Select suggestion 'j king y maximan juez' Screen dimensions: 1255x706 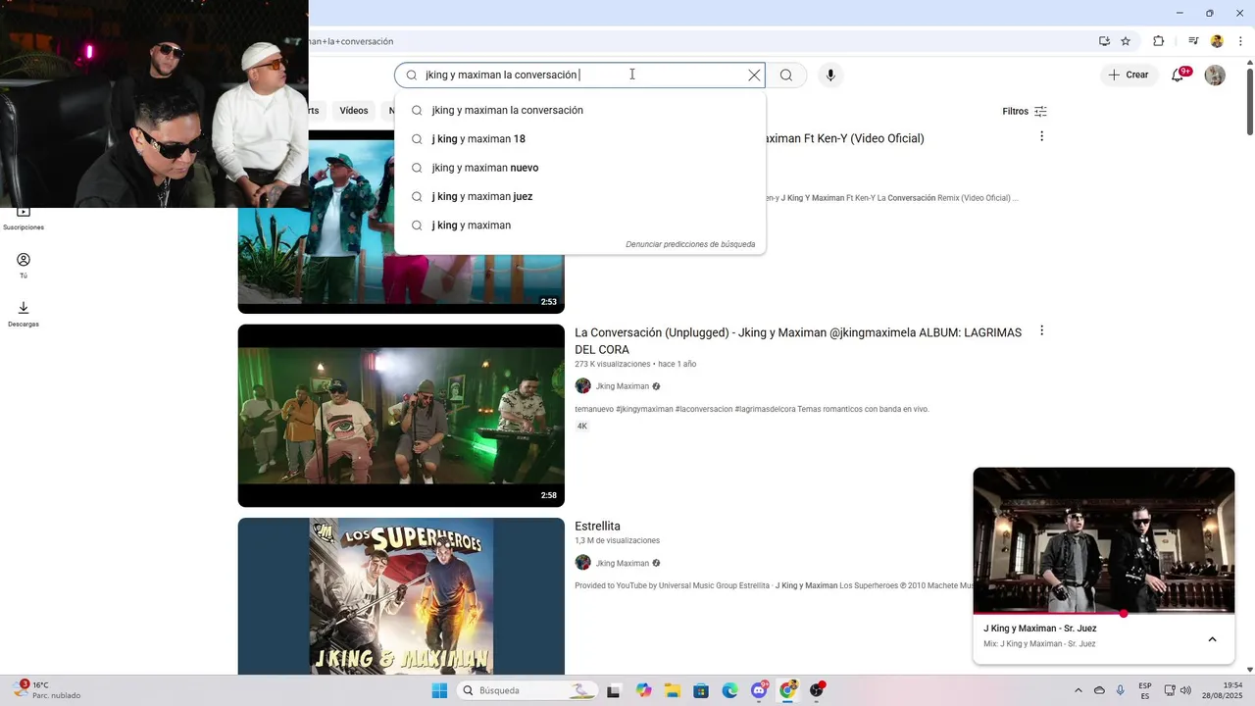[579, 196]
